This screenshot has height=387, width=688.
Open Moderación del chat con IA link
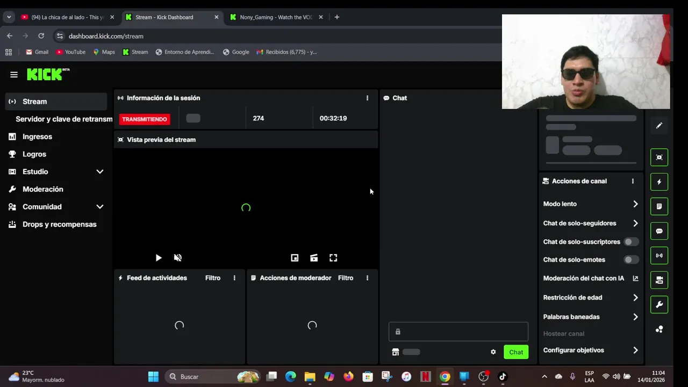591,278
